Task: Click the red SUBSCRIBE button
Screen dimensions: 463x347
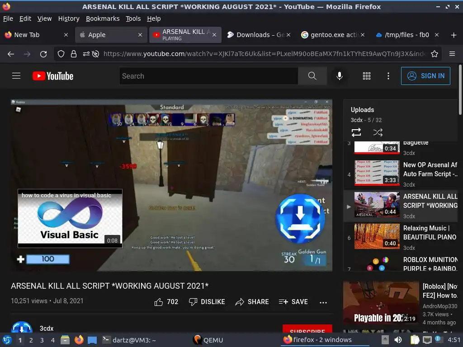Action: click(x=307, y=329)
